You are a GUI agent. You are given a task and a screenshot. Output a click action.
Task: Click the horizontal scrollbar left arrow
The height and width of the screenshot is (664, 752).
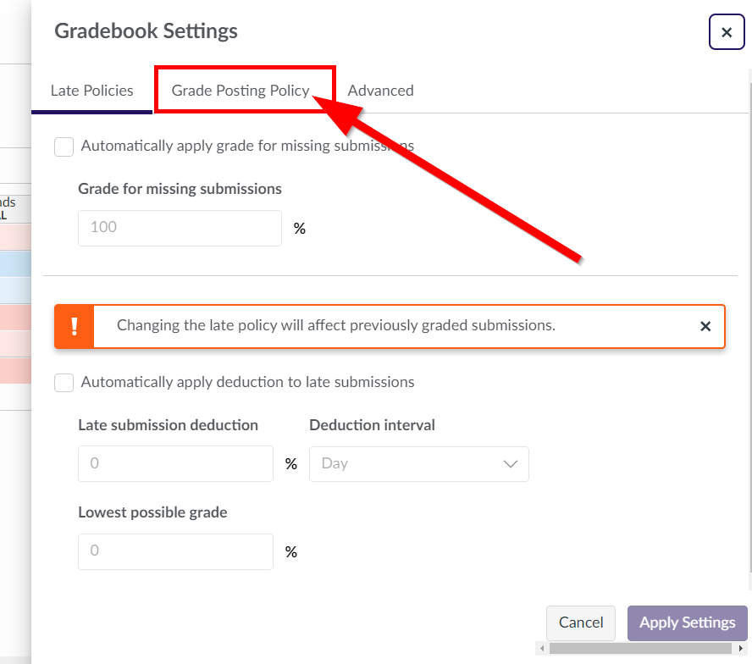[x=542, y=648]
